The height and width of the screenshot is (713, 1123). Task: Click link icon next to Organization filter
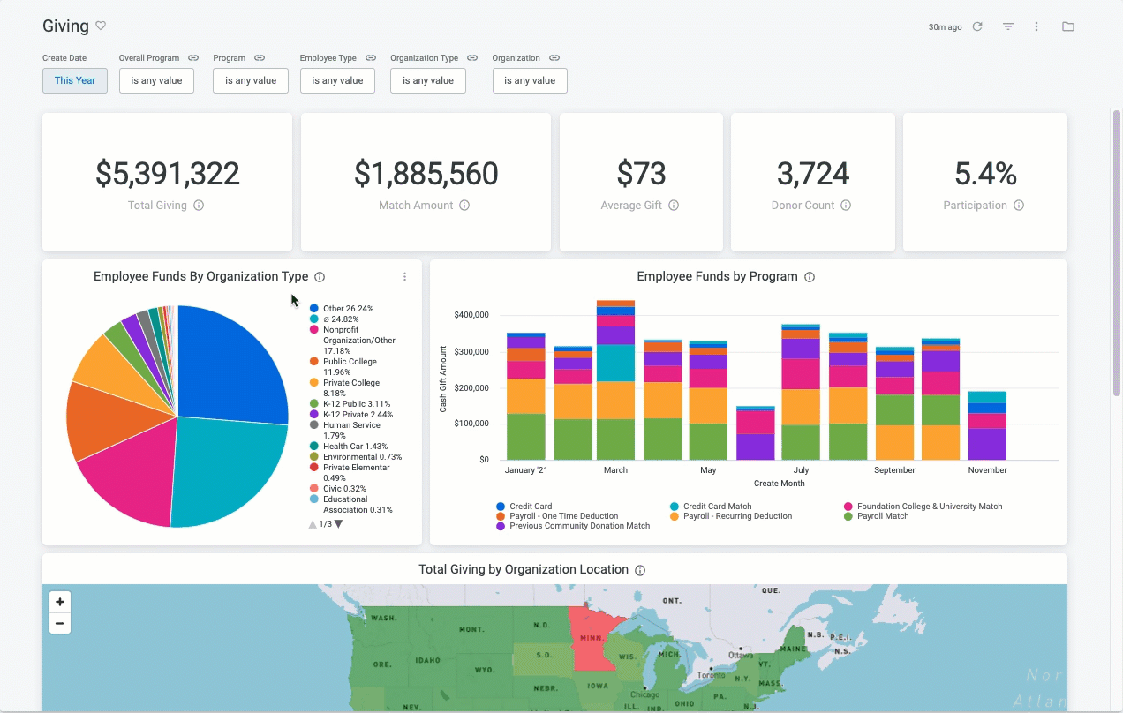tap(554, 58)
